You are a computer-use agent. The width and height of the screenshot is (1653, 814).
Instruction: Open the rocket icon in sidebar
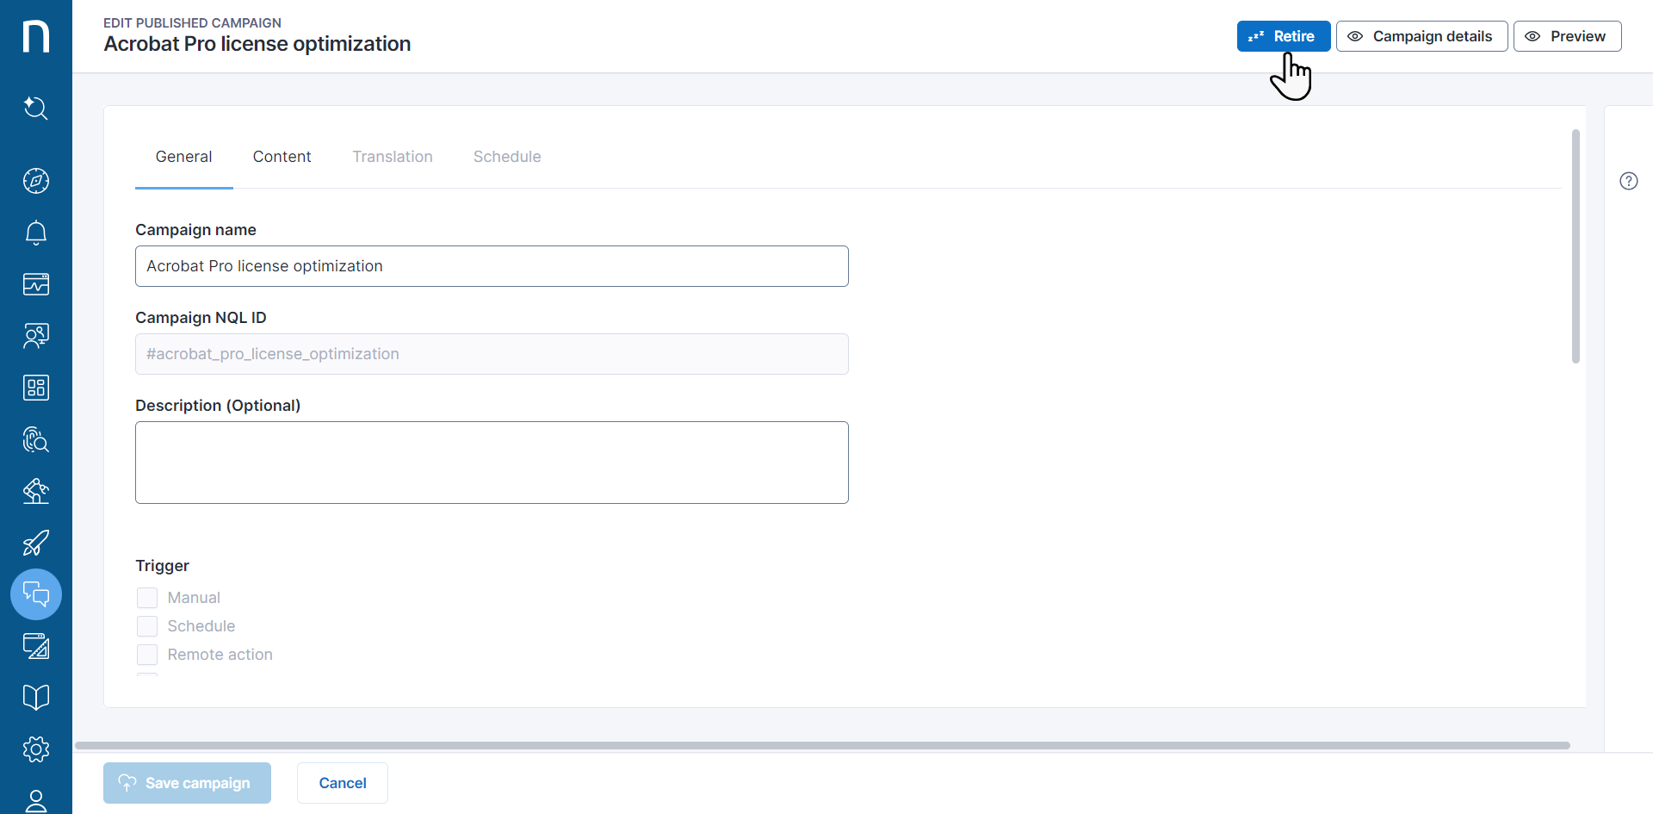click(x=35, y=543)
